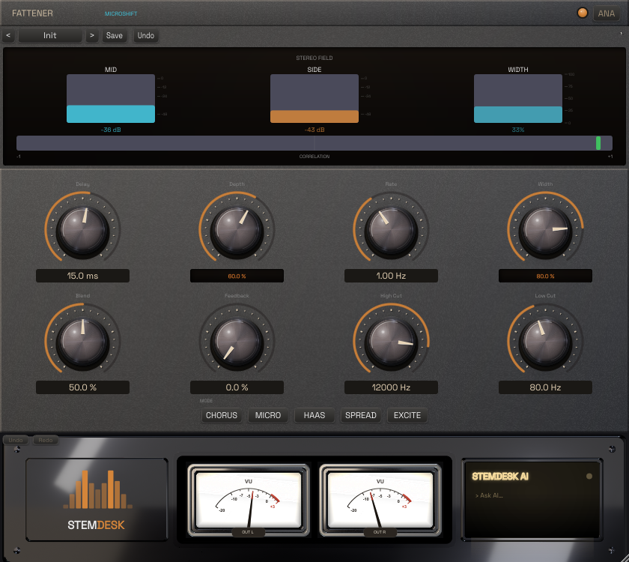Click the SIDE level meter
The width and height of the screenshot is (629, 562).
point(314,98)
